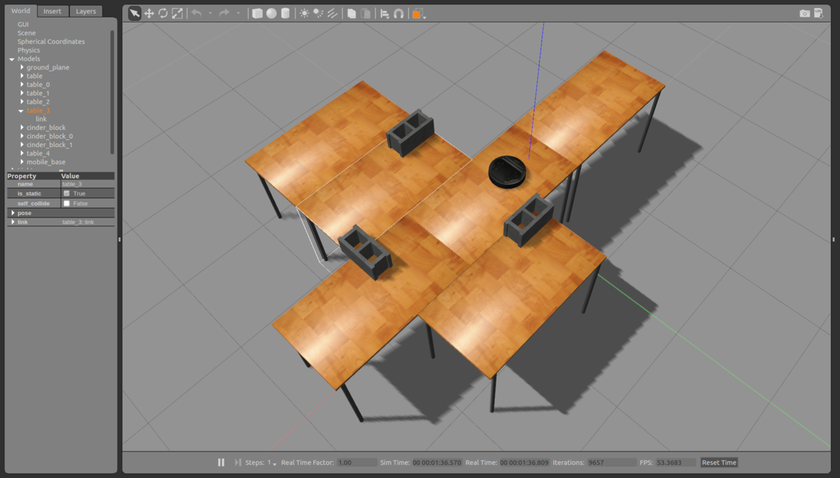Select cinder_block in the model list
The height and width of the screenshot is (478, 840).
(x=46, y=127)
